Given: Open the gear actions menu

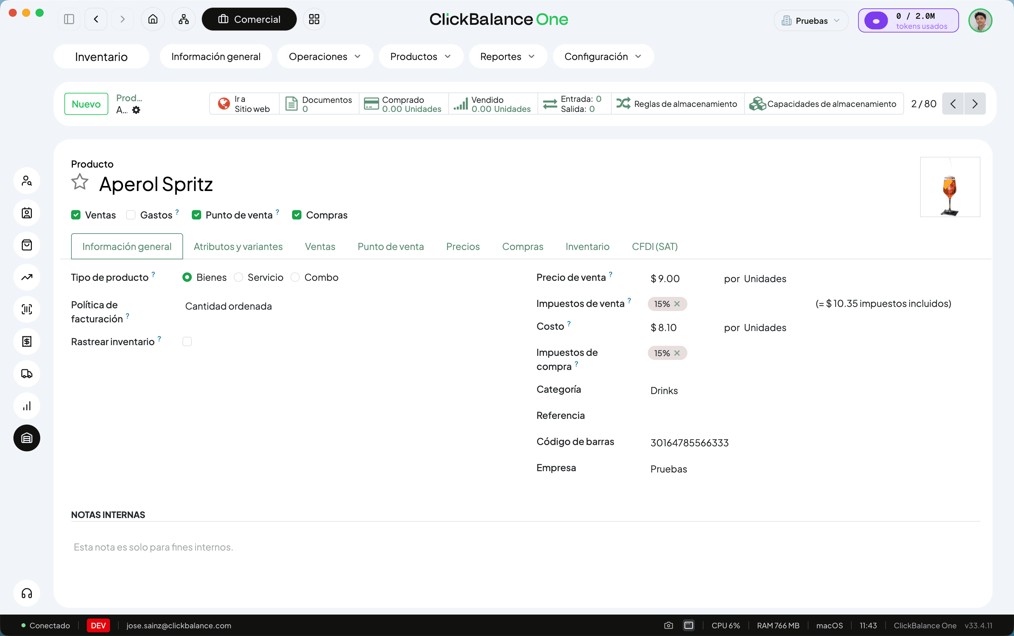Looking at the screenshot, I should pos(136,110).
